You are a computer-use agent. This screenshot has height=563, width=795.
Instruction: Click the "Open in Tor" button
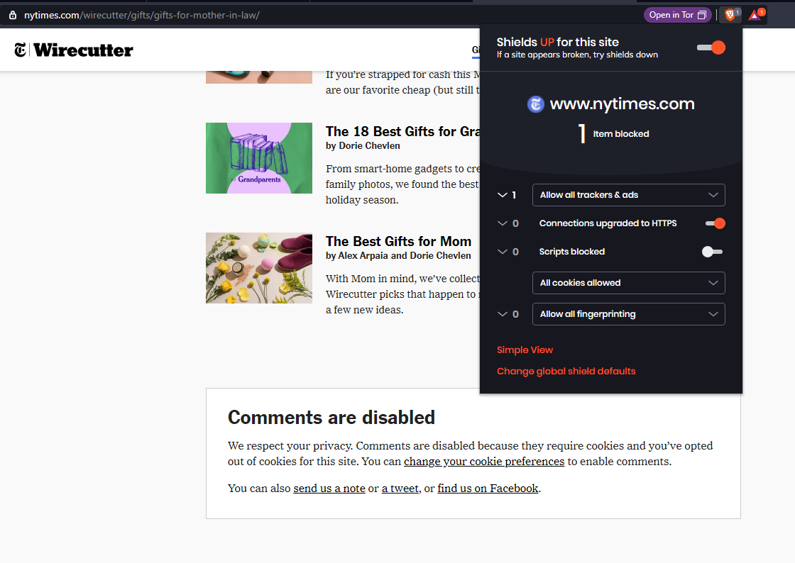coord(677,14)
